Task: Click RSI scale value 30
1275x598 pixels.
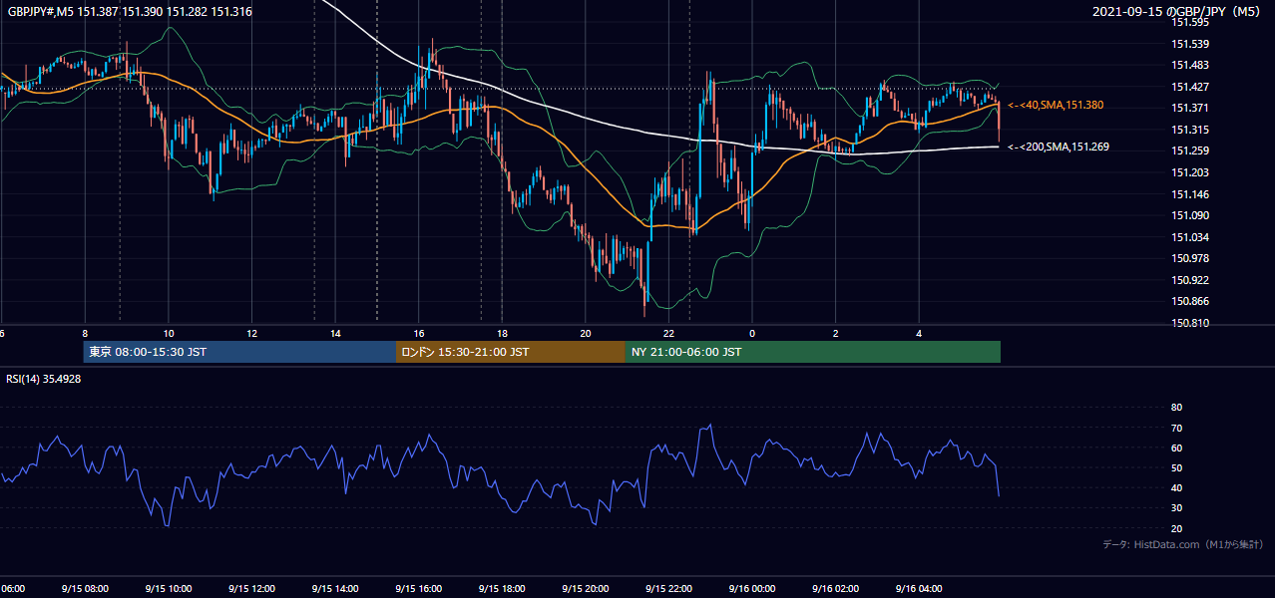Action: [1176, 508]
